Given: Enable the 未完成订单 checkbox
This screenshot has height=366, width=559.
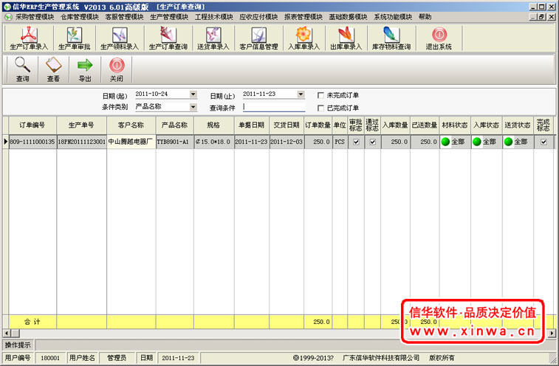Looking at the screenshot, I should click(320, 95).
